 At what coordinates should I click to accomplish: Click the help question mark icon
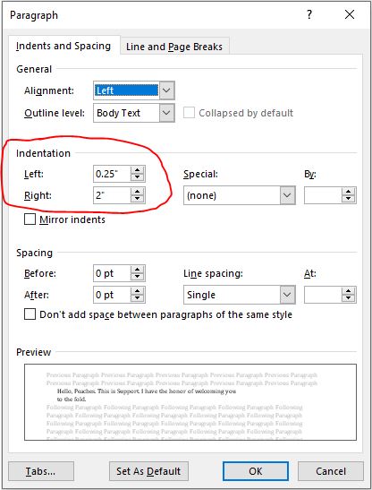click(x=309, y=14)
